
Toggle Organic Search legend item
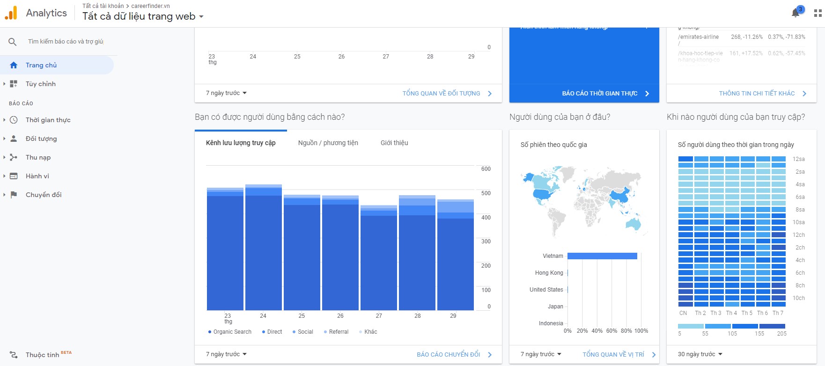tap(230, 332)
